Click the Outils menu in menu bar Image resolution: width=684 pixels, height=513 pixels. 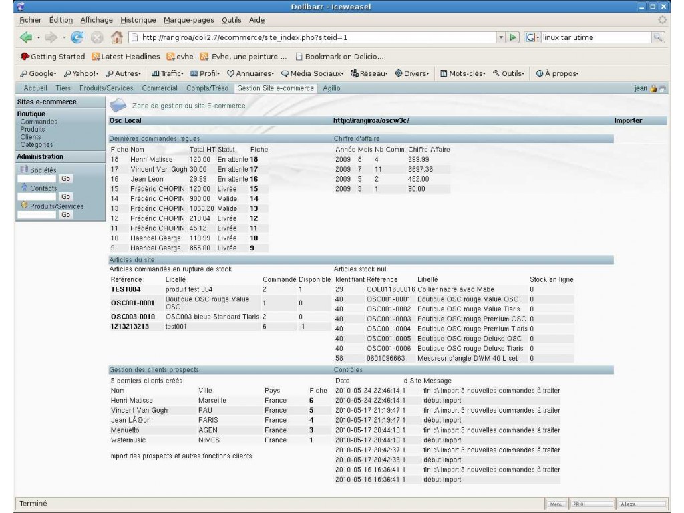point(233,20)
